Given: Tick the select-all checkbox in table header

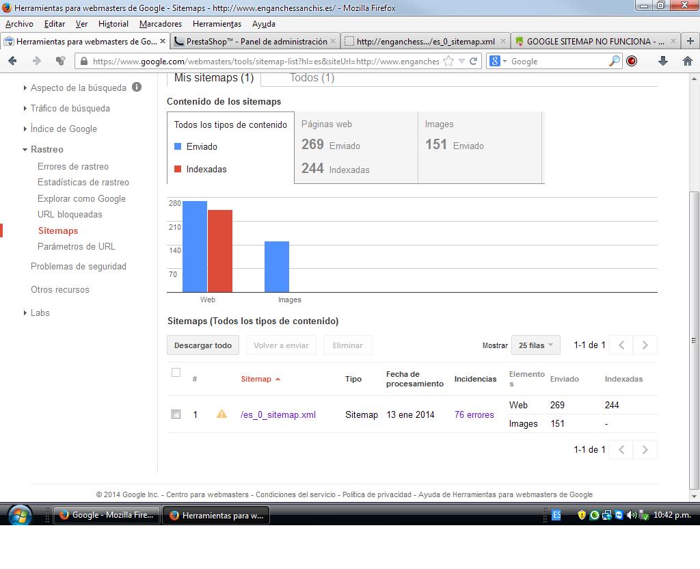Looking at the screenshot, I should click(x=176, y=373).
